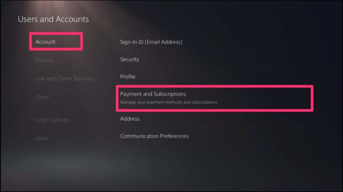The image size is (343, 192).
Task: Click the Users and Accounts heading
Action: tap(53, 20)
